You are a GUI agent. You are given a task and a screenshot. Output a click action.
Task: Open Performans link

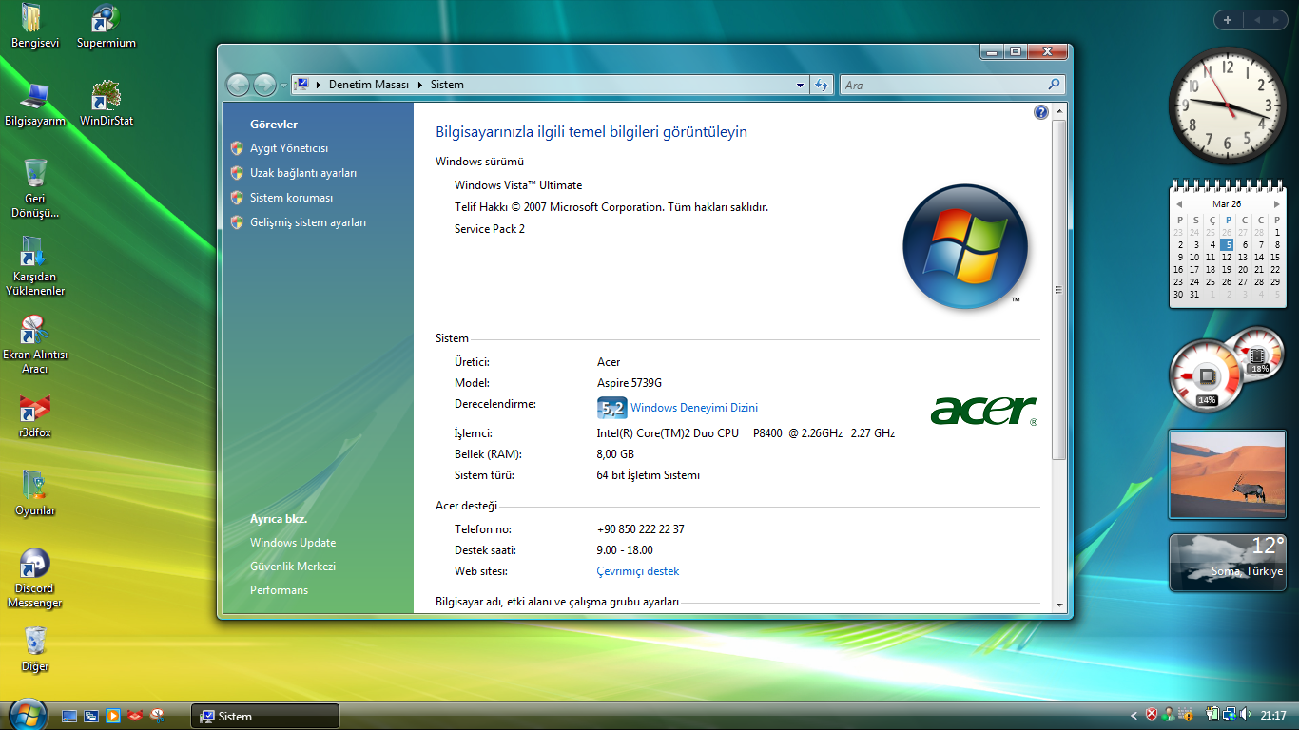(x=279, y=590)
